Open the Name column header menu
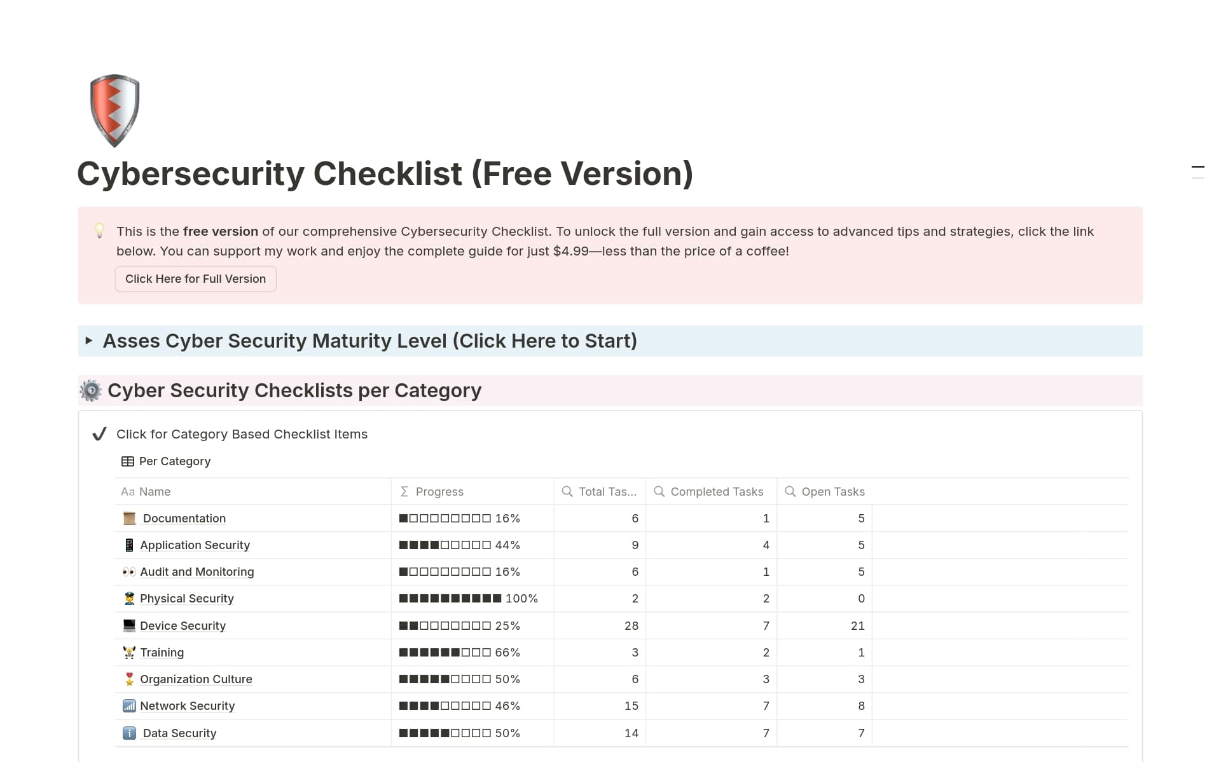 [x=155, y=491]
